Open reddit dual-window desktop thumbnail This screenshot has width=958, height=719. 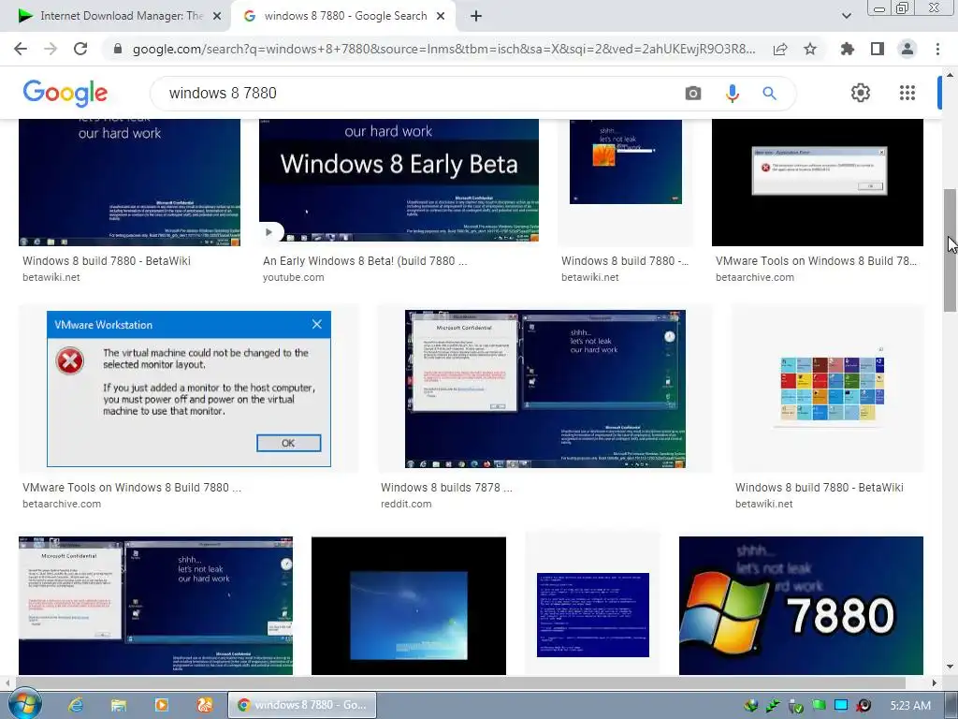click(x=545, y=389)
